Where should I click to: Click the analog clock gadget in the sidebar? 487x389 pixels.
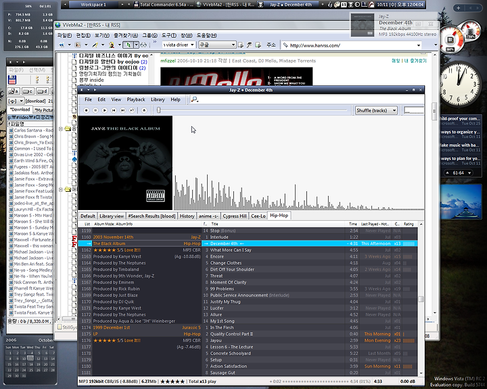click(459, 84)
